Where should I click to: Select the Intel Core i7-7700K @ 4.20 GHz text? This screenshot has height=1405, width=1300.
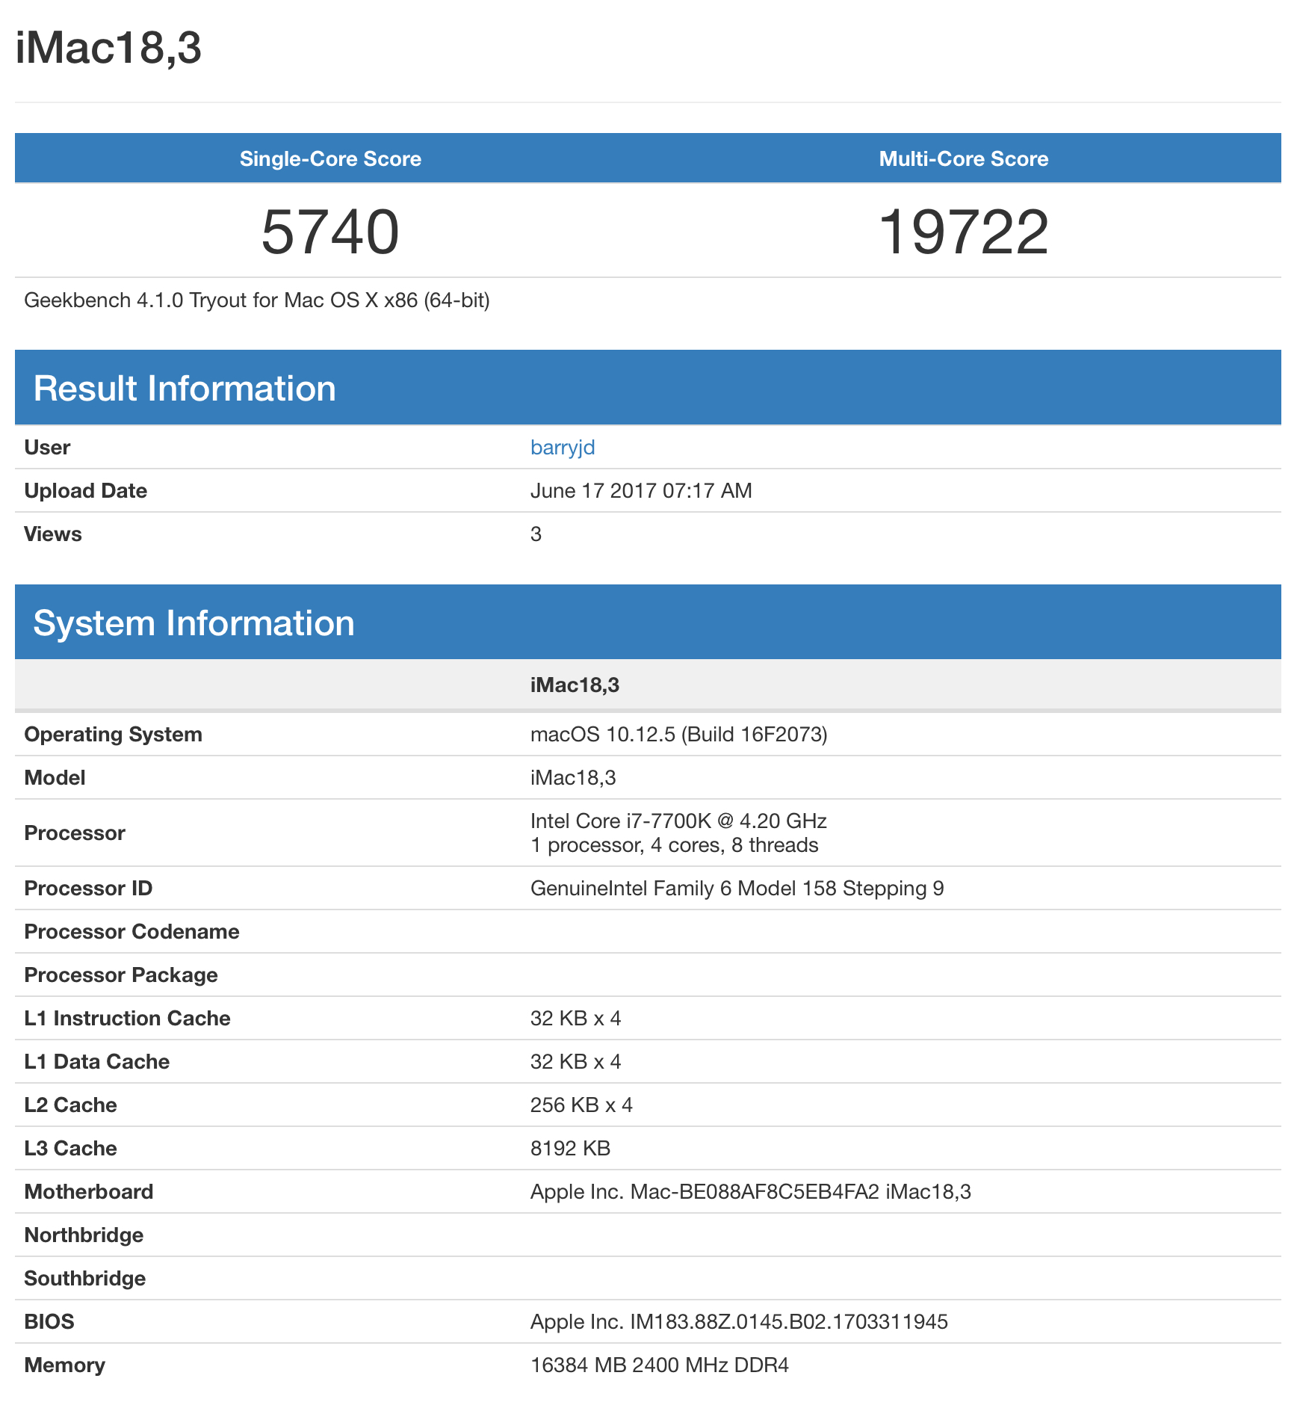678,821
